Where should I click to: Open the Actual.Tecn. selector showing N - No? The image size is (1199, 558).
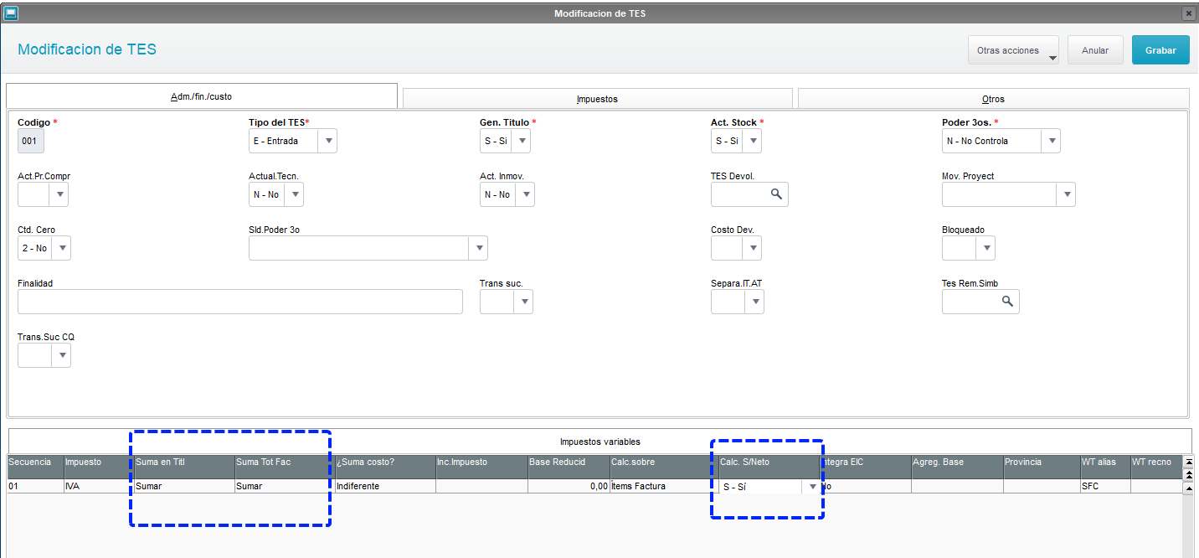(294, 194)
